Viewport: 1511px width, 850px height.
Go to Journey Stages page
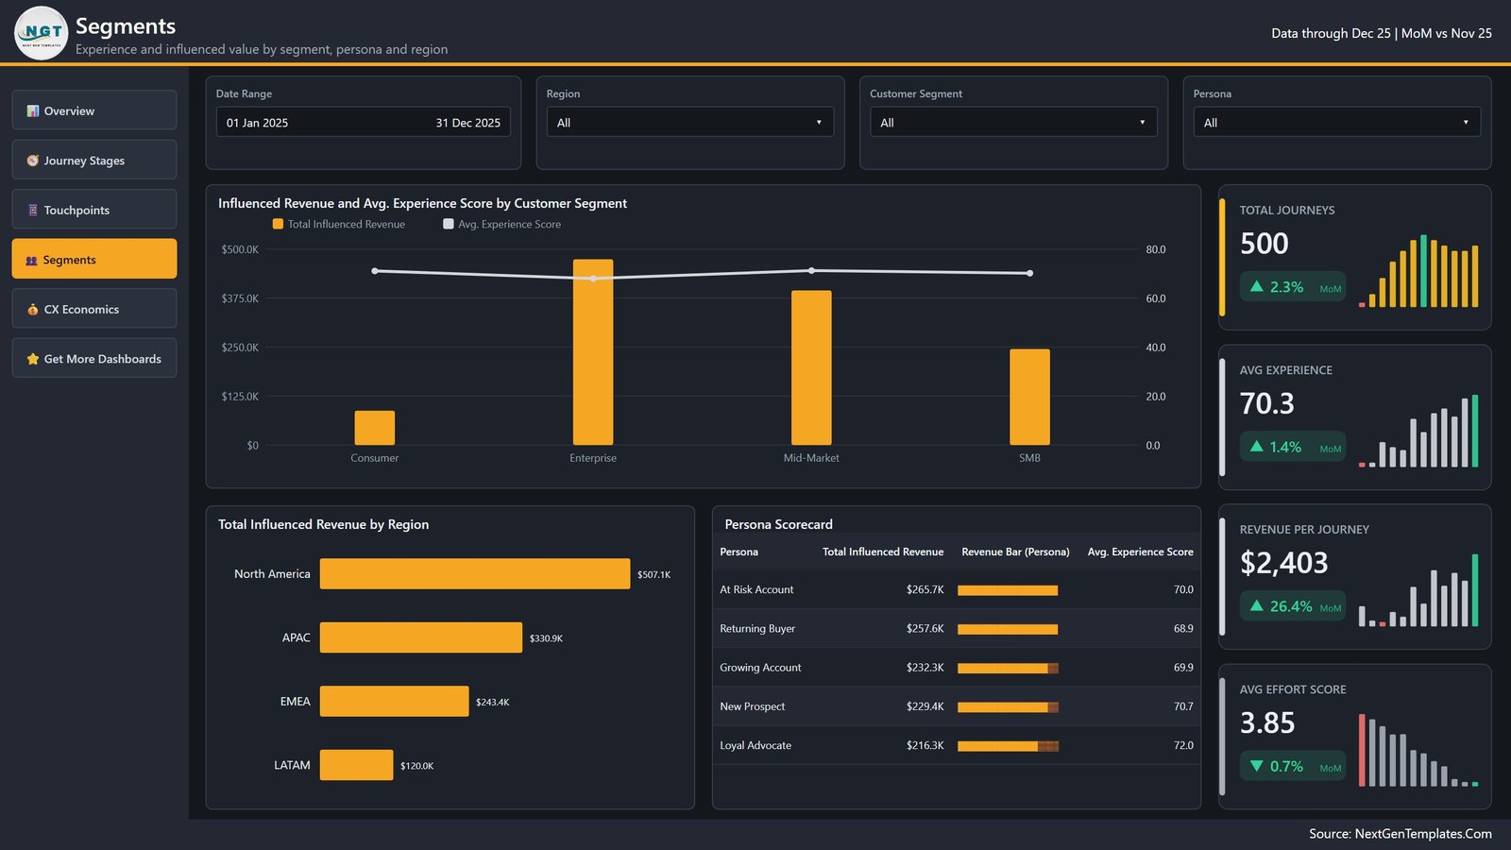[x=94, y=161]
